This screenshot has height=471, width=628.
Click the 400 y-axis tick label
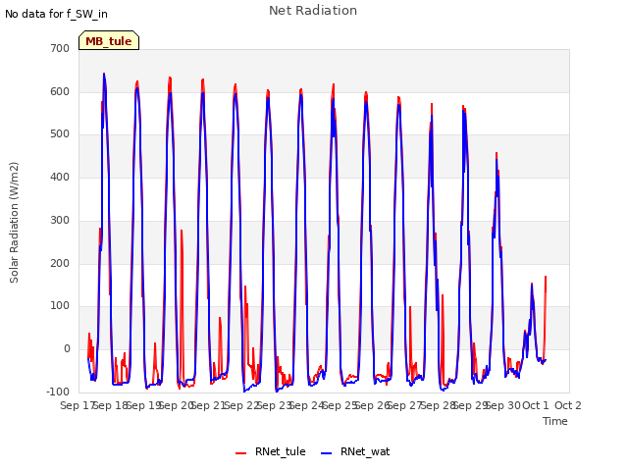(x=60, y=177)
